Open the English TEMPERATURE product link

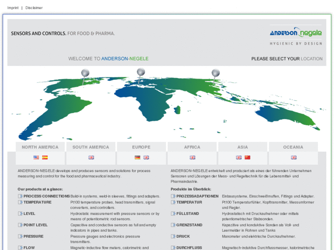[x=38, y=202]
